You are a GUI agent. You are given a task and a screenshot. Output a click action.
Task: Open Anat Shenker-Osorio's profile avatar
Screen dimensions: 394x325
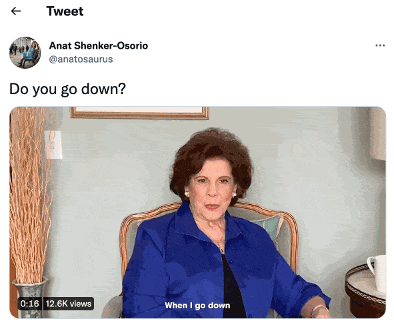click(25, 53)
